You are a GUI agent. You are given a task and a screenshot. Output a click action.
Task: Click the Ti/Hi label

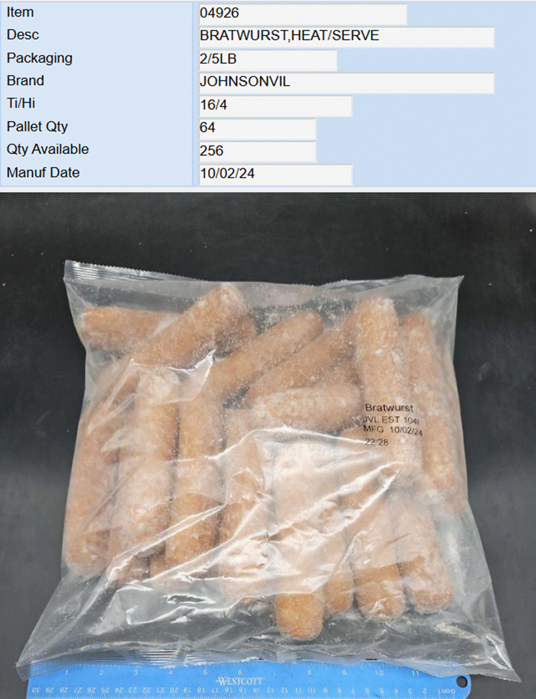[21, 104]
